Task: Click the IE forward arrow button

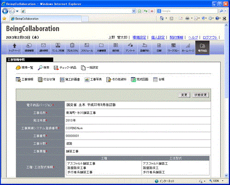Action: 12,11
